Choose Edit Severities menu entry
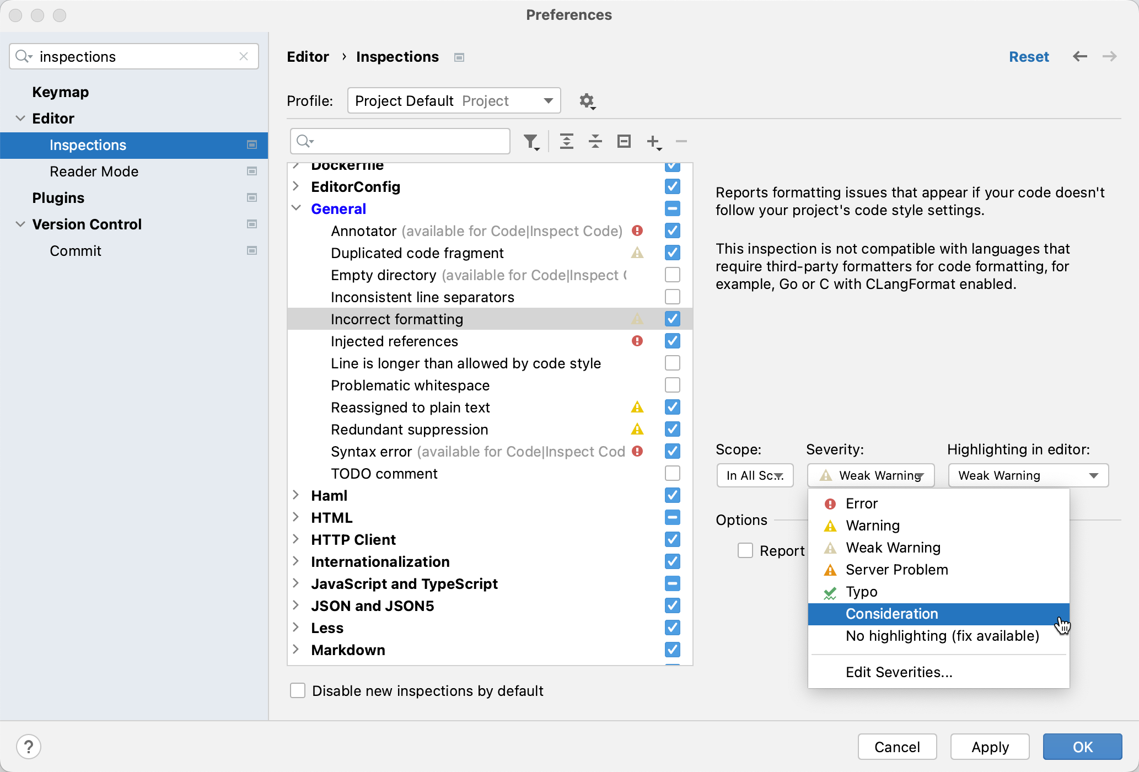The width and height of the screenshot is (1139, 772). [899, 672]
